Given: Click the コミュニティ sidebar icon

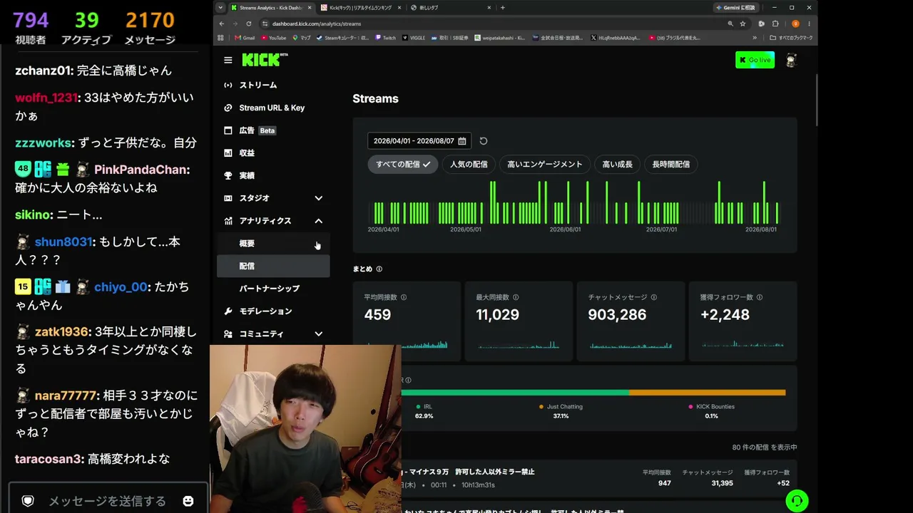Looking at the screenshot, I should pyautogui.click(x=228, y=334).
